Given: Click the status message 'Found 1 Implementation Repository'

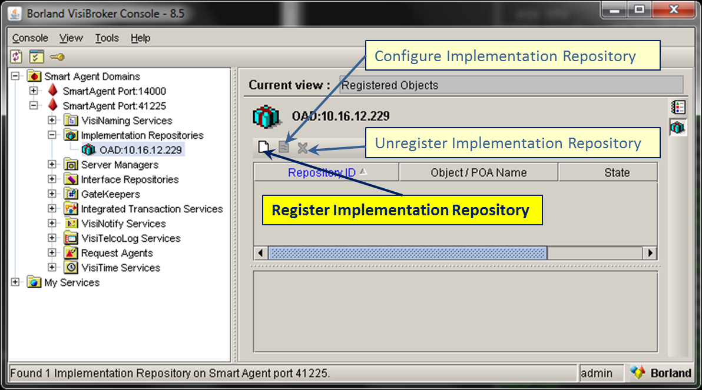Looking at the screenshot, I should [170, 373].
